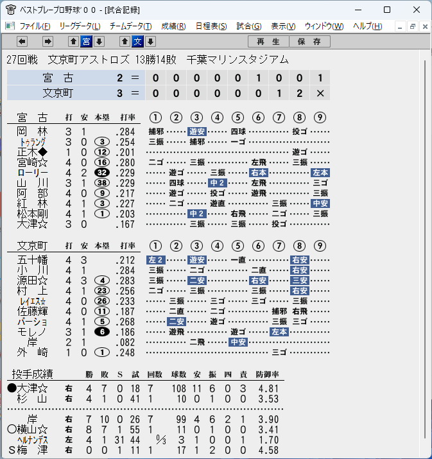432x459 pixels.
Task: Click the 保存 save button
Action: pyautogui.click(x=309, y=42)
